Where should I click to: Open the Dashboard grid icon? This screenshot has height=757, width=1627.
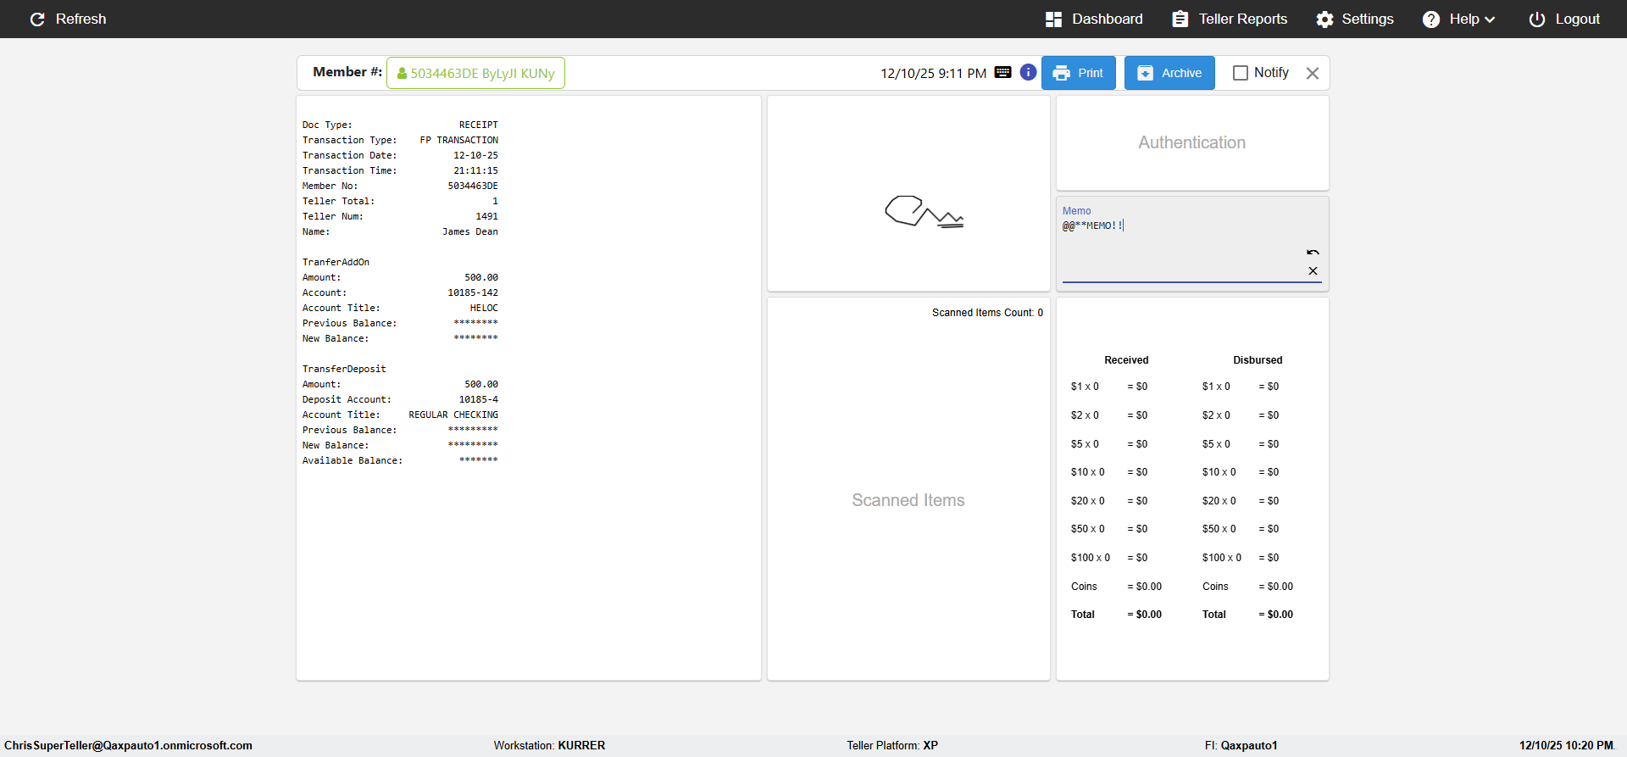click(x=1053, y=19)
